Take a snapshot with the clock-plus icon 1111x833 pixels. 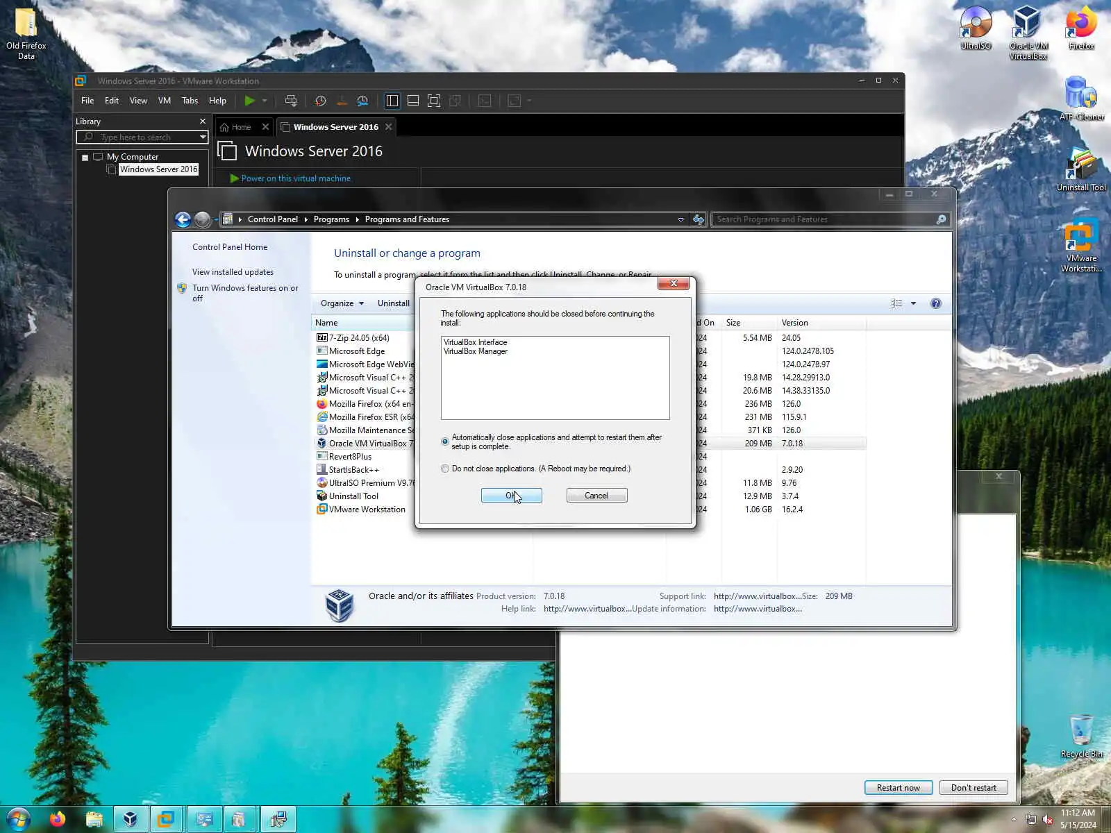point(320,101)
